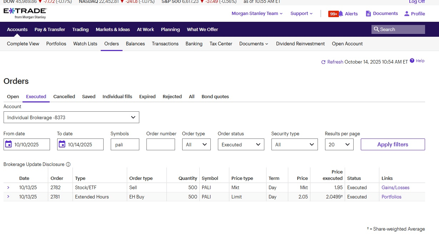Image resolution: width=439 pixels, height=237 pixels.
Task: Open the Trading menu
Action: pyautogui.click(x=80, y=30)
